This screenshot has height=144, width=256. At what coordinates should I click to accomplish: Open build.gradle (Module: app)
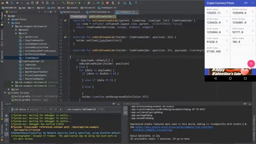[30, 100]
